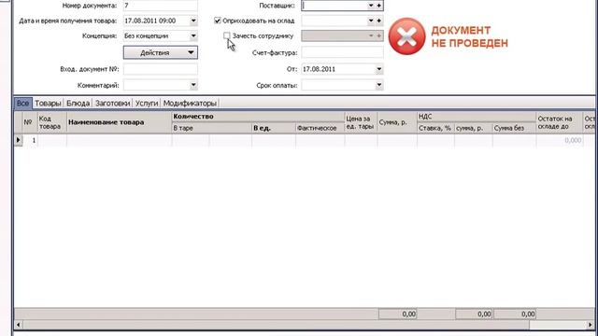
Task: Add new warehouse with plus icon
Action: (x=379, y=21)
